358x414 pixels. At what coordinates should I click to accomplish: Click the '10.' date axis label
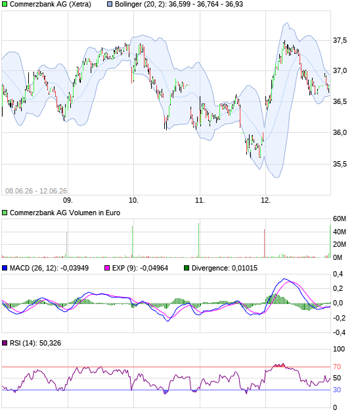(133, 200)
